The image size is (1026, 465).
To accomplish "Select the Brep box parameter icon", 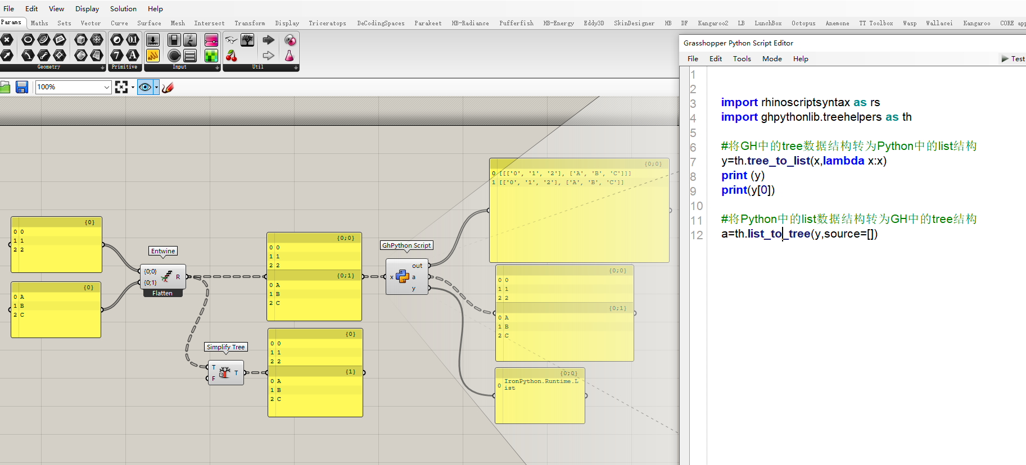I will pos(81,40).
